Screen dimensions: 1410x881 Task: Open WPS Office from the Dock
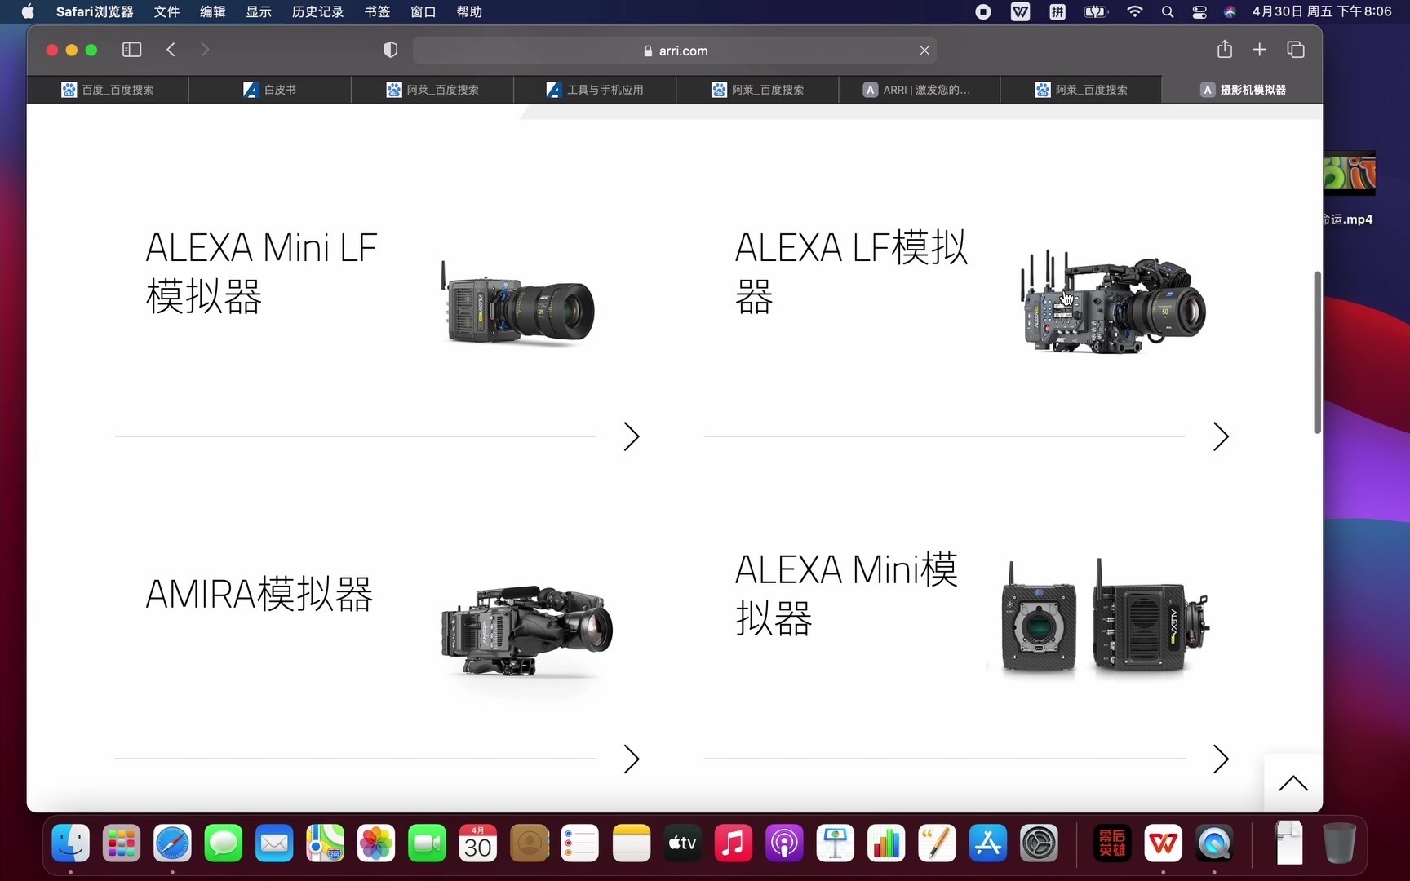[1163, 843]
